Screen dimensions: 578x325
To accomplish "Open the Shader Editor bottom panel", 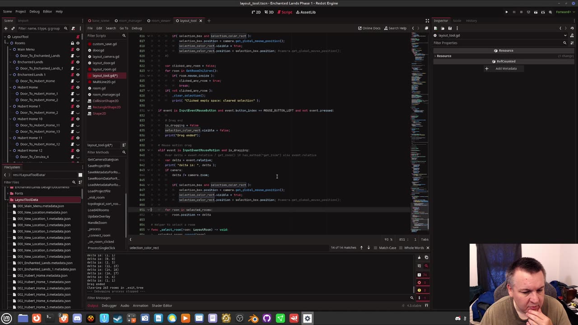I will tap(162, 306).
